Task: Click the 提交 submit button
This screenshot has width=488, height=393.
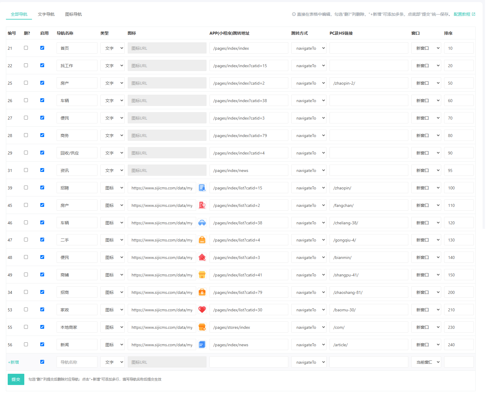Action: 16,379
